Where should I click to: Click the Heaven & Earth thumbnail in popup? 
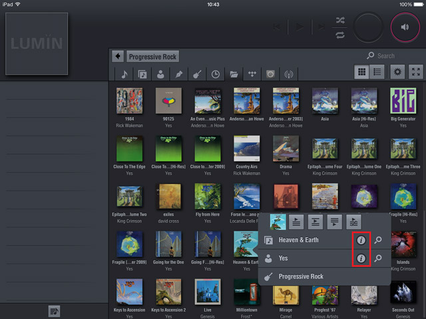tap(278, 221)
